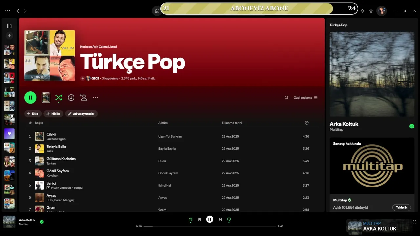Screen dimensions: 420x236
Task: Toggle shuffle in the bottom player bar
Action: 190,219
